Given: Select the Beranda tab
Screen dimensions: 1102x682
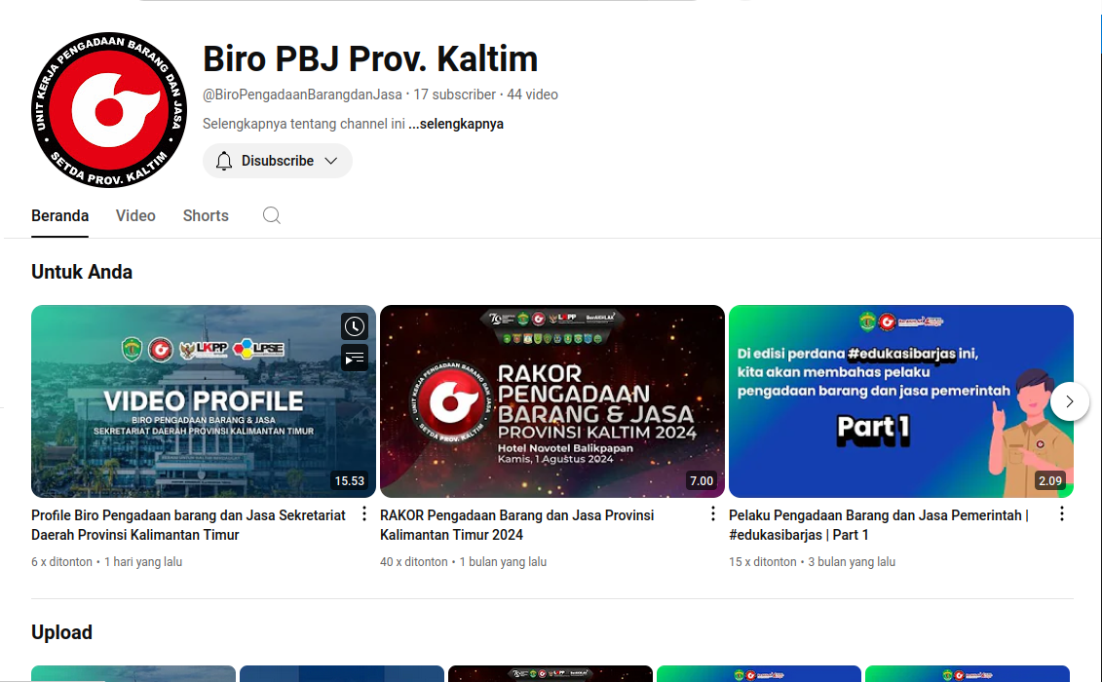Looking at the screenshot, I should pyautogui.click(x=59, y=215).
